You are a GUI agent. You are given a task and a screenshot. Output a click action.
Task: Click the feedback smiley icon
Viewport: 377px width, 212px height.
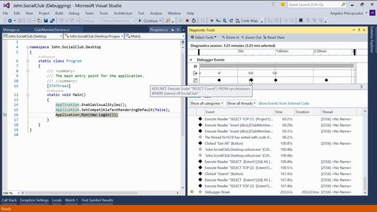coord(283,4)
